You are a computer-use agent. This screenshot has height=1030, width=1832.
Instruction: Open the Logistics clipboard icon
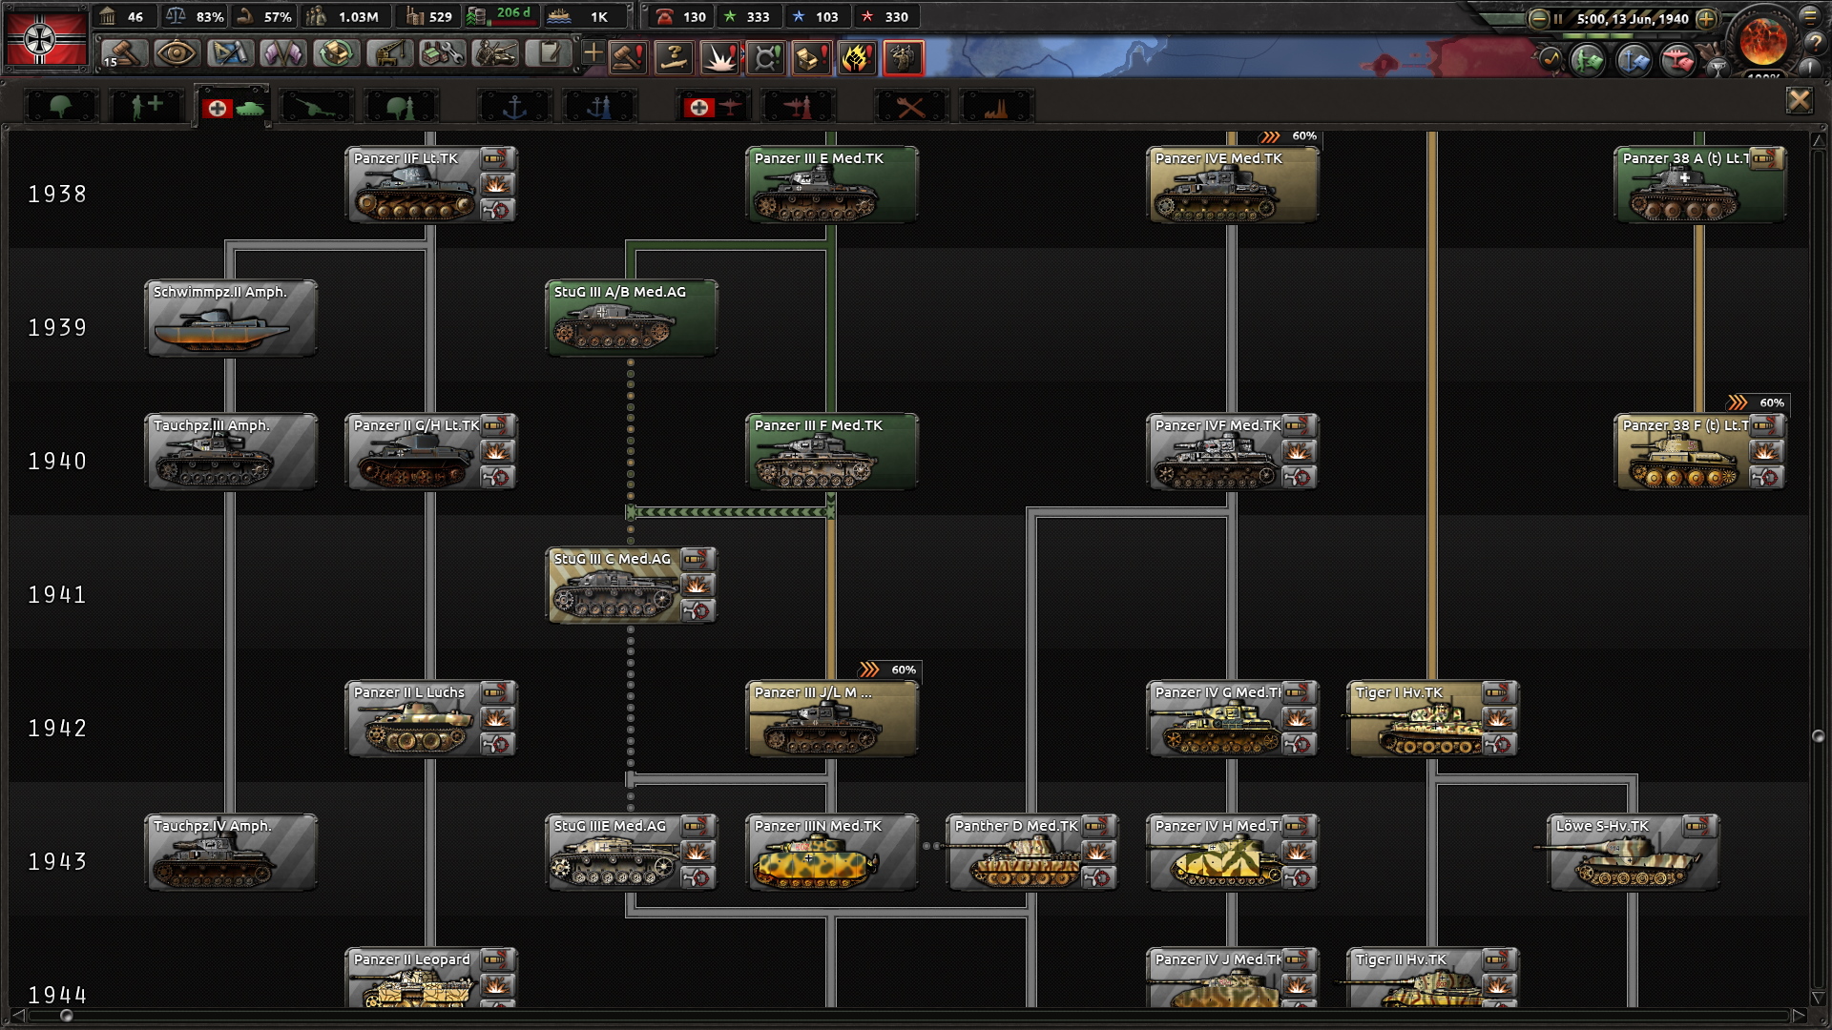[550, 54]
